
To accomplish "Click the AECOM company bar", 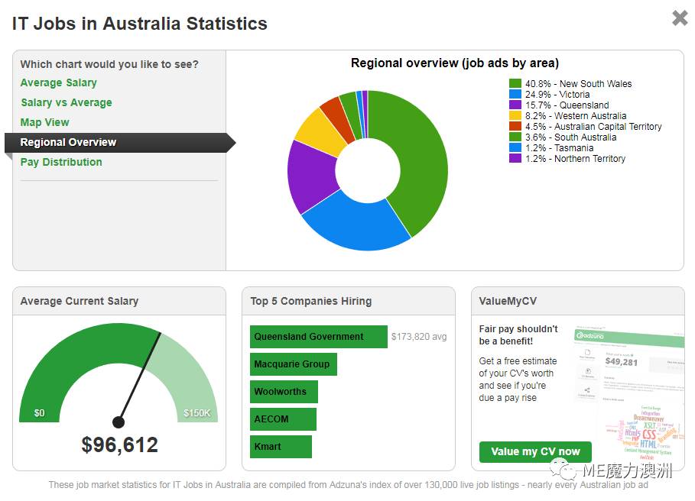I will 283,419.
